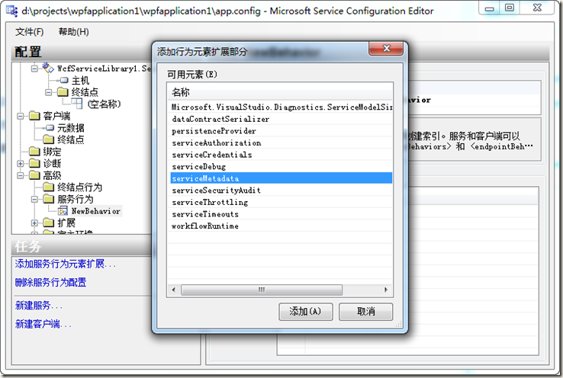Select the persistenceProvider entry
Viewport: 563px width, 378px height.
point(281,130)
